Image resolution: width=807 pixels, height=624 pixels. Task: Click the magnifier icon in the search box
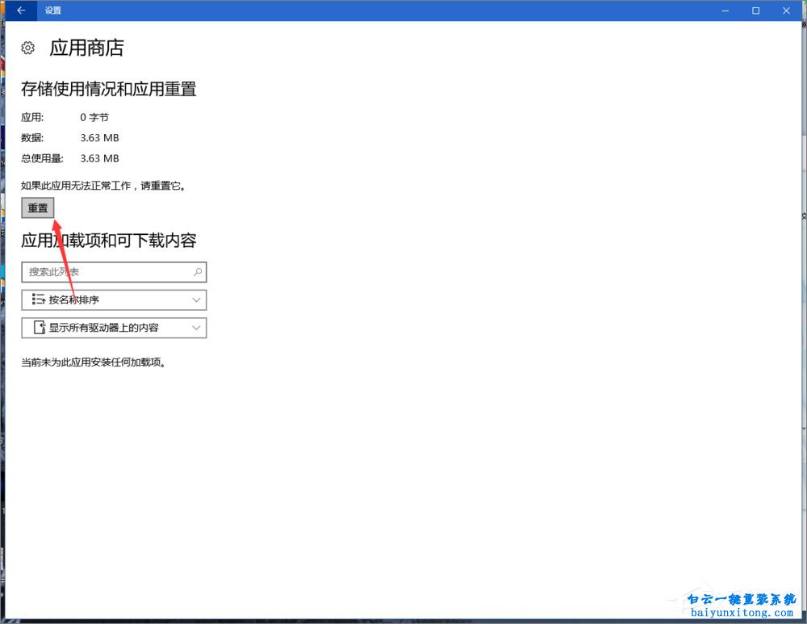198,272
